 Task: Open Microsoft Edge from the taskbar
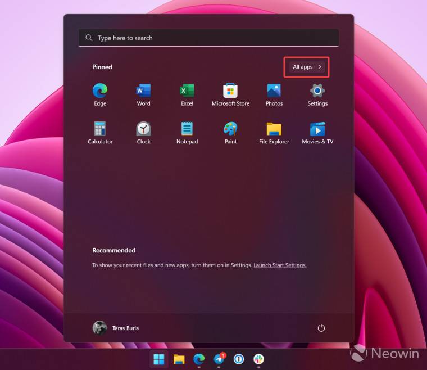(x=199, y=359)
